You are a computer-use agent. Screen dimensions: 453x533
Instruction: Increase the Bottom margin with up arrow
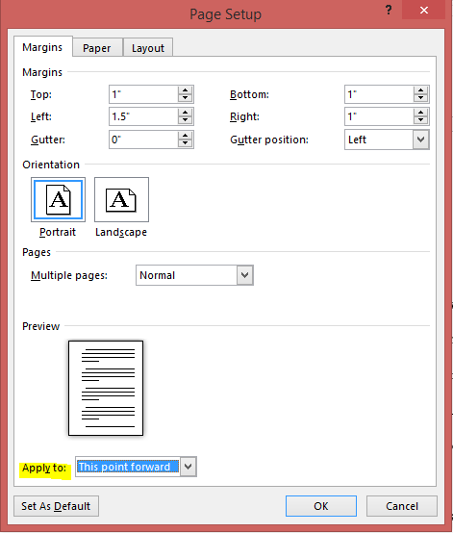(420, 90)
